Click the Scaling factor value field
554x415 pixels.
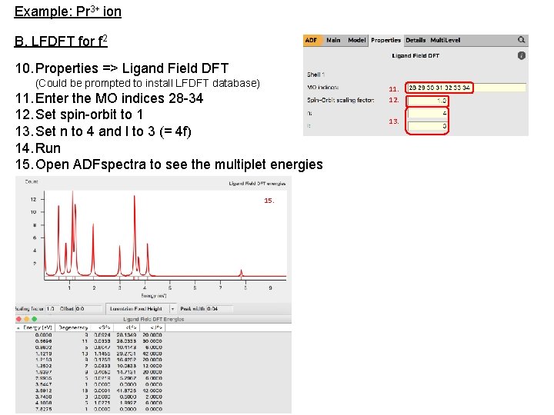[x=51, y=309]
